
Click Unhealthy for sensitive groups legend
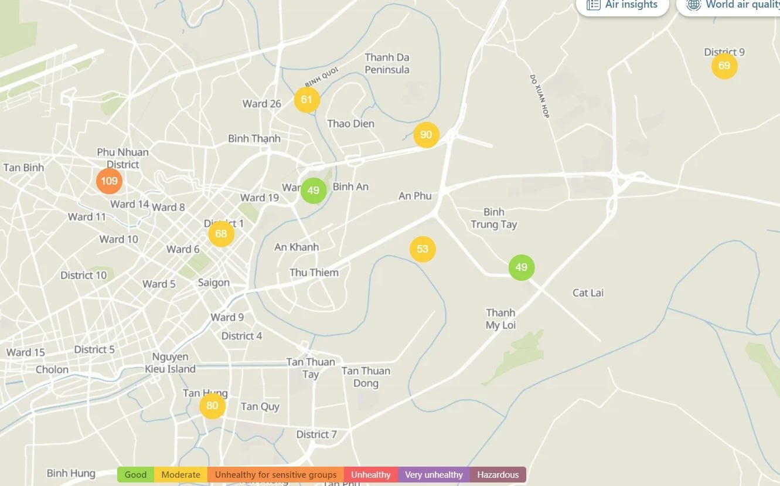275,475
